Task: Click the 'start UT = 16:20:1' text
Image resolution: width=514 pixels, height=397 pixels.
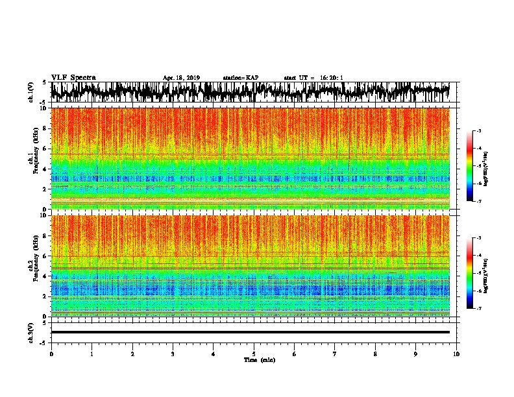Action: [x=313, y=78]
